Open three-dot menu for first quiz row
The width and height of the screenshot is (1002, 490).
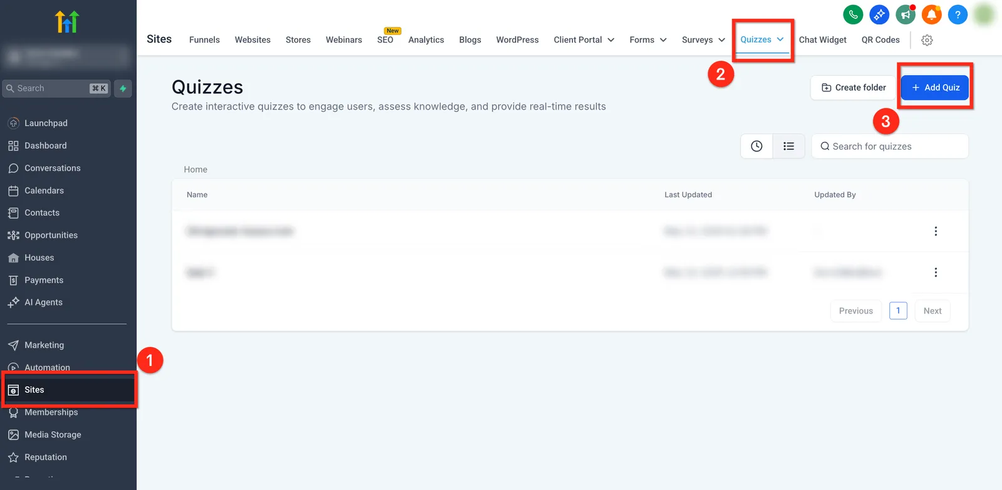click(936, 232)
